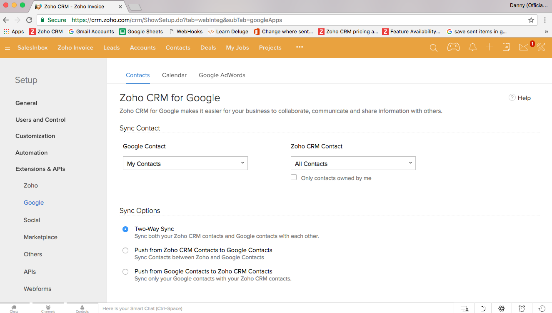The image size is (552, 313).
Task: Select Others in the sidebar
Action: (33, 255)
